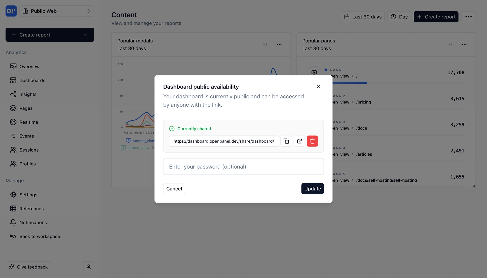Select the Realtime analytics icon
This screenshot has height=278, width=487.
tap(13, 122)
